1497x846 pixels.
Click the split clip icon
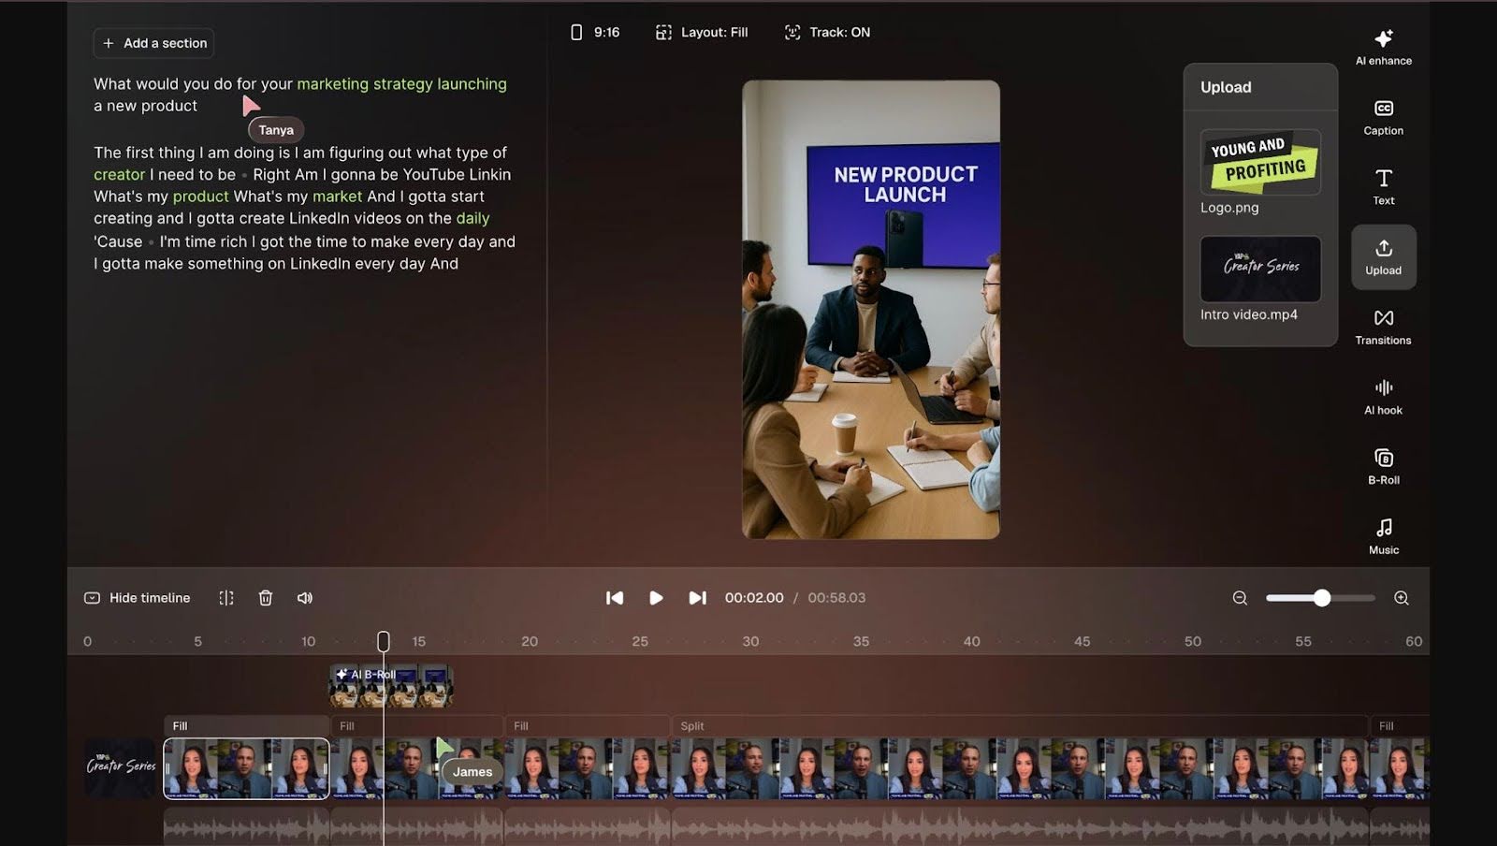(226, 598)
